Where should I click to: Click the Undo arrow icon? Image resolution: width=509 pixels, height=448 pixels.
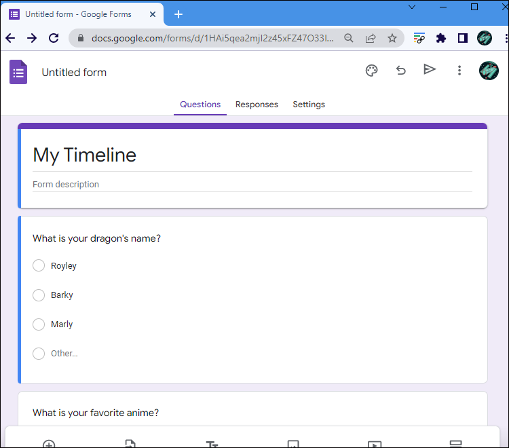point(401,70)
